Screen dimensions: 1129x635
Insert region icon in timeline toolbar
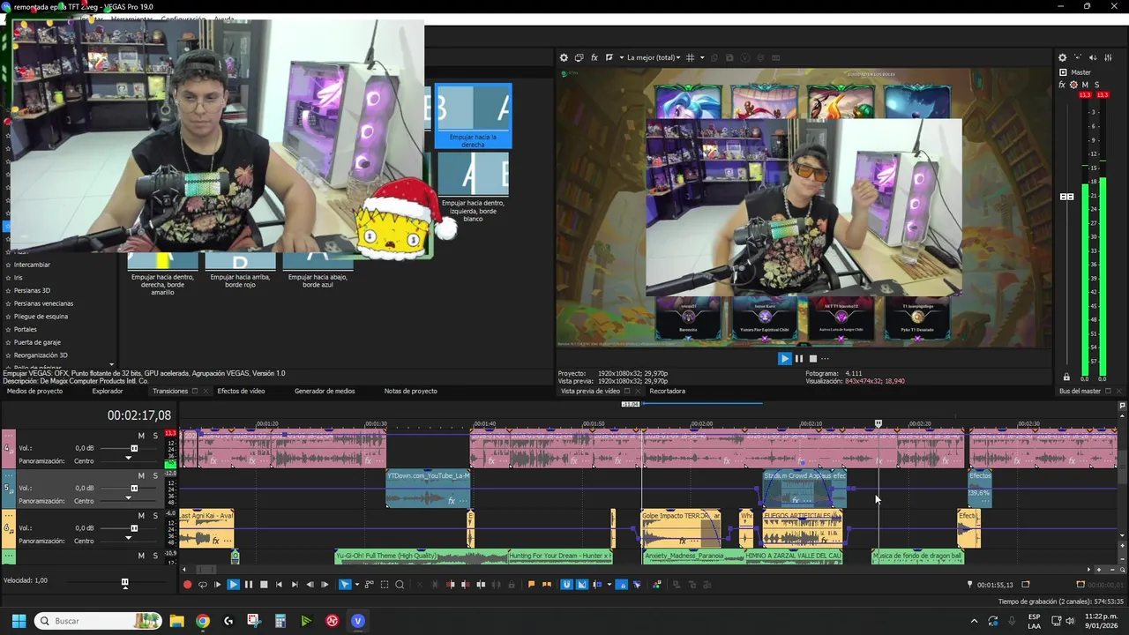tap(546, 584)
